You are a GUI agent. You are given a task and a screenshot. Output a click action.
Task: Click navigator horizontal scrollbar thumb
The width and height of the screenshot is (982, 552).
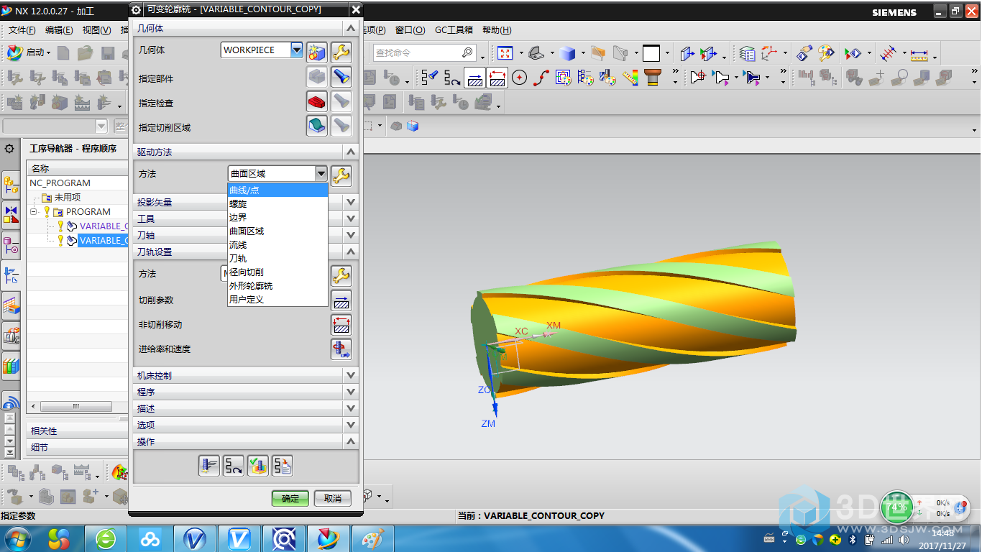coord(75,406)
